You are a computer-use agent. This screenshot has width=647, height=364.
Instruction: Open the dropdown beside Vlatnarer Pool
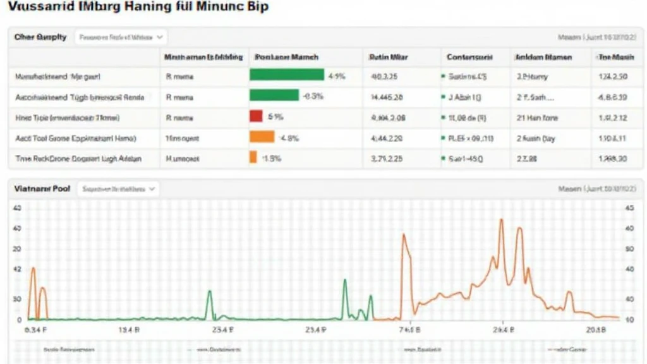click(x=118, y=189)
